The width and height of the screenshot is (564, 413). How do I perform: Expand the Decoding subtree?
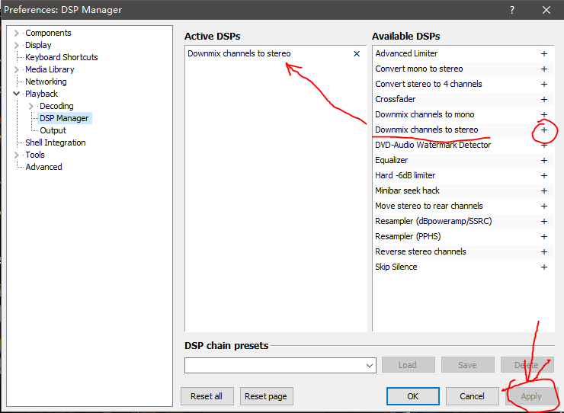(31, 106)
